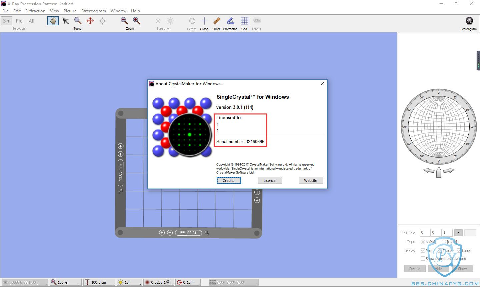Open the Edit menu
Screen dimensions: 480x287
point(17,11)
